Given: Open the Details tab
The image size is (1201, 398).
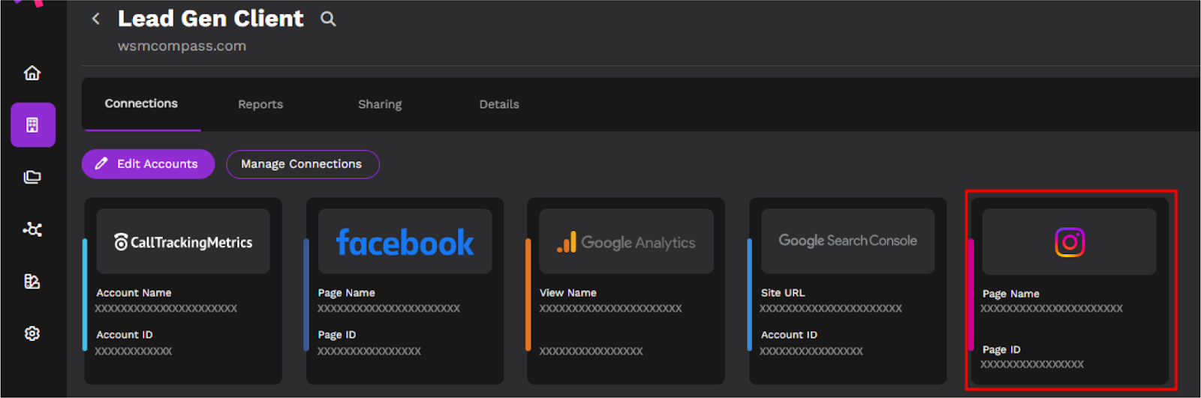Looking at the screenshot, I should point(499,104).
